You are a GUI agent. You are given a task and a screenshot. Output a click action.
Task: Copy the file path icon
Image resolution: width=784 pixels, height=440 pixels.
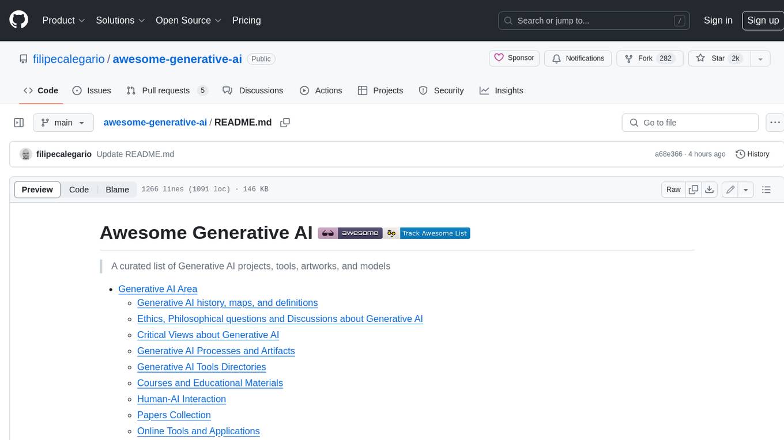pyautogui.click(x=285, y=122)
